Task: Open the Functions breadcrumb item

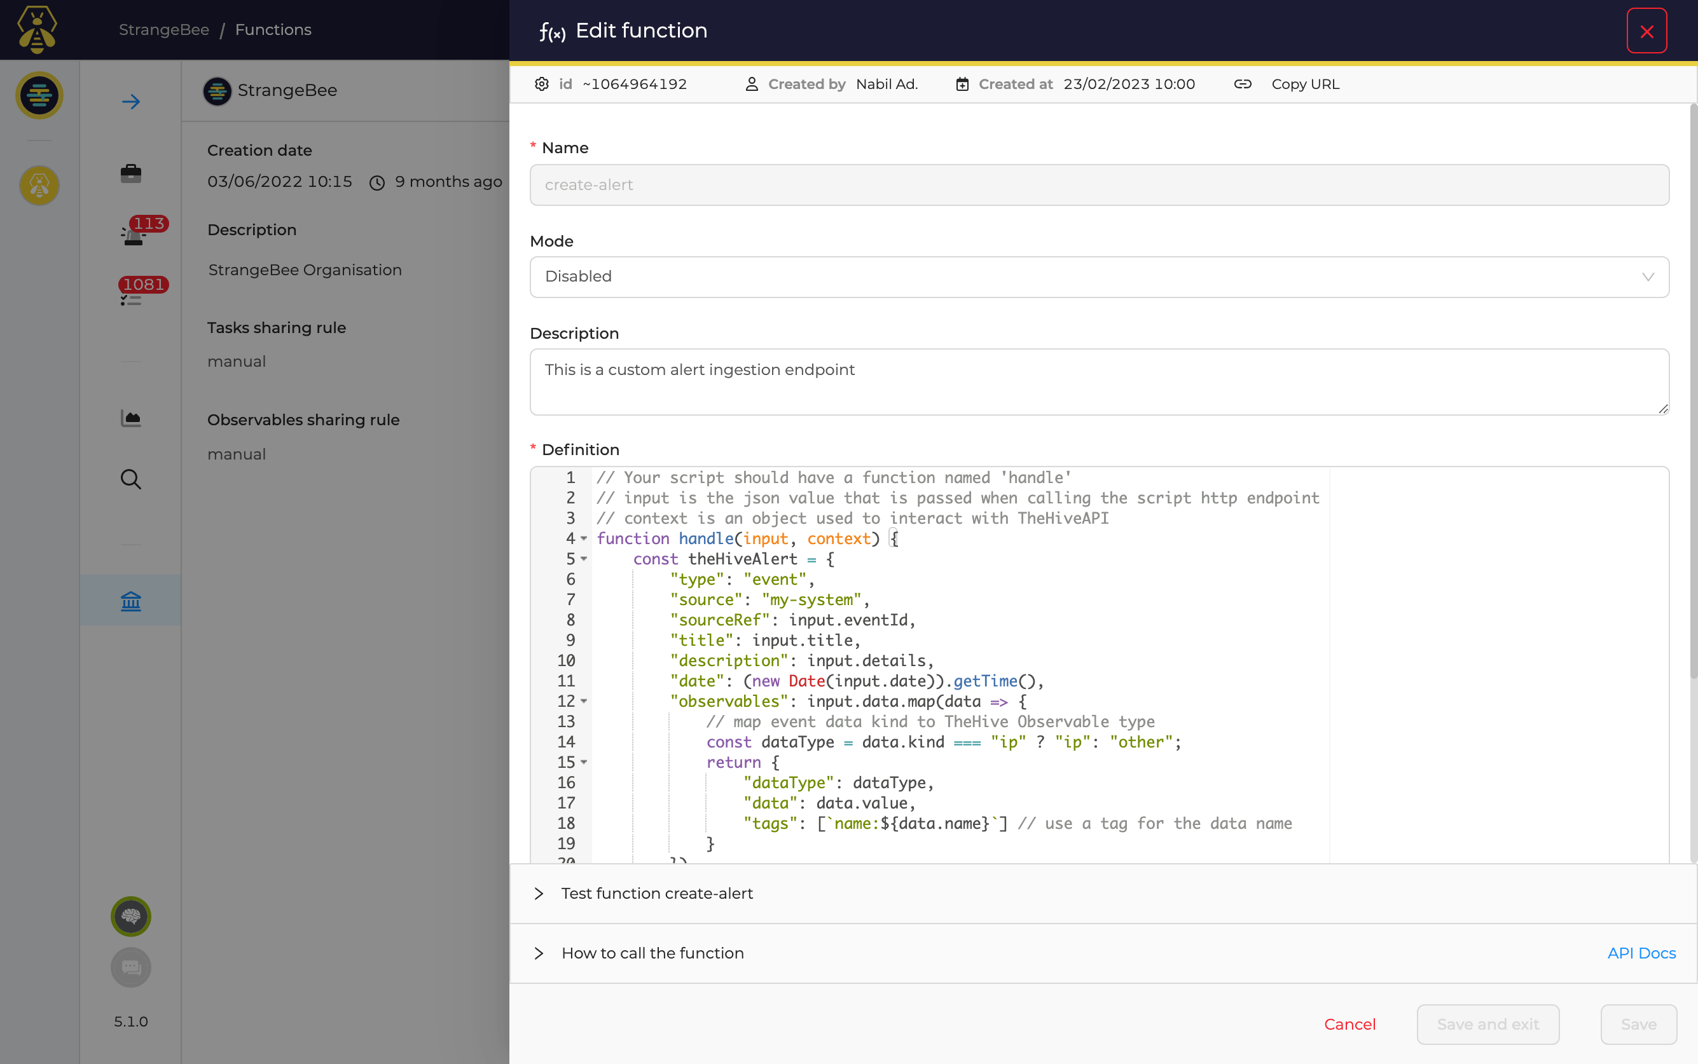Action: pyautogui.click(x=273, y=29)
